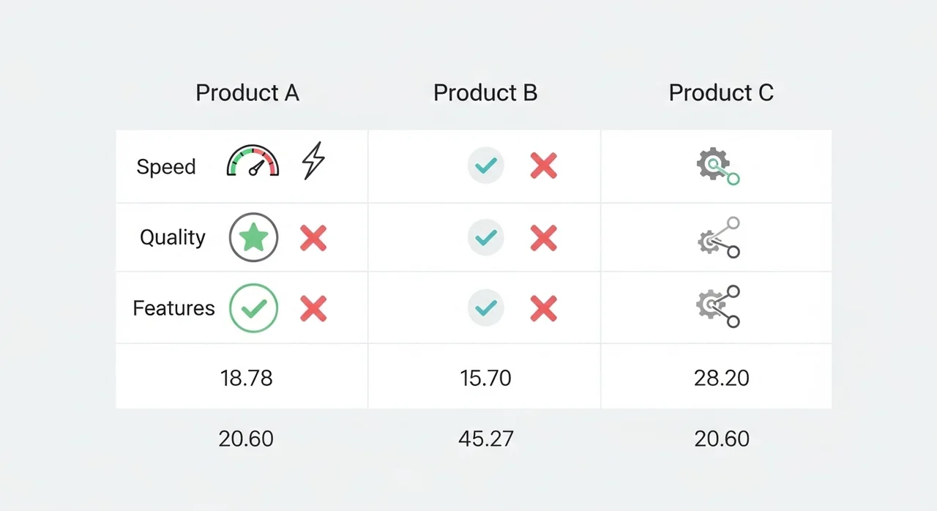The image size is (937, 511).
Task: Click the Speed row label
Action: point(166,167)
